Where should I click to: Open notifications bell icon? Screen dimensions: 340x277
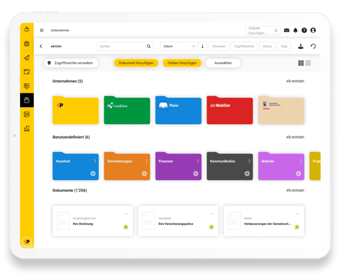pyautogui.click(x=296, y=31)
